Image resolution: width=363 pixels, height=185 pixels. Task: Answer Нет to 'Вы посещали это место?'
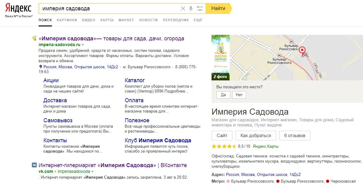click(239, 95)
